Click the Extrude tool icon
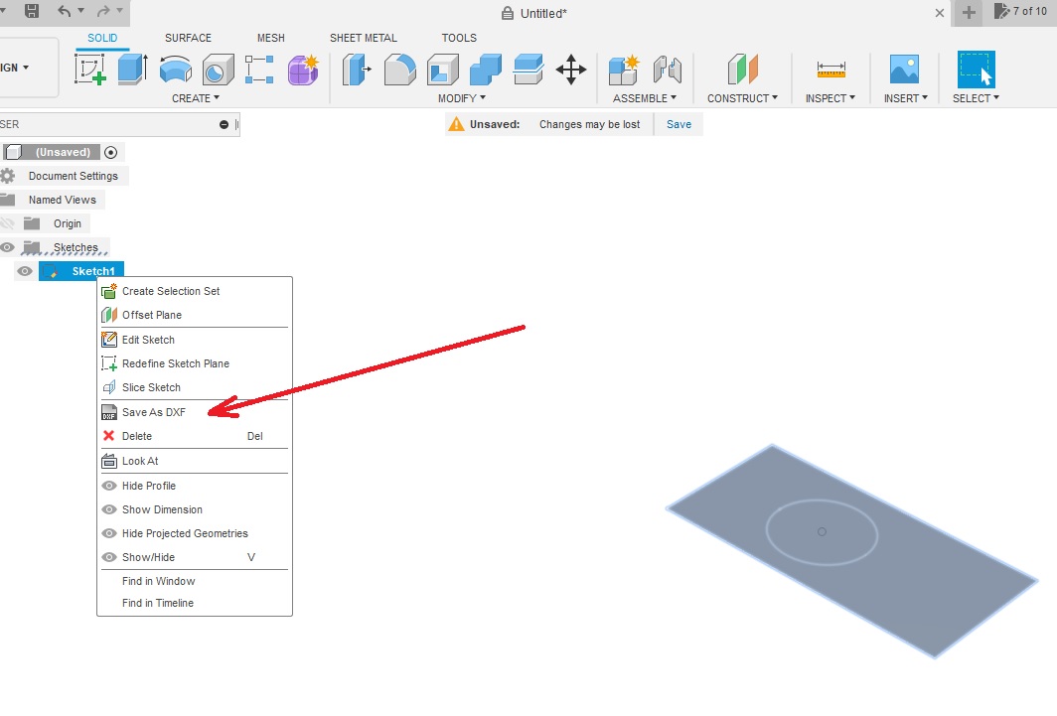 pos(131,70)
